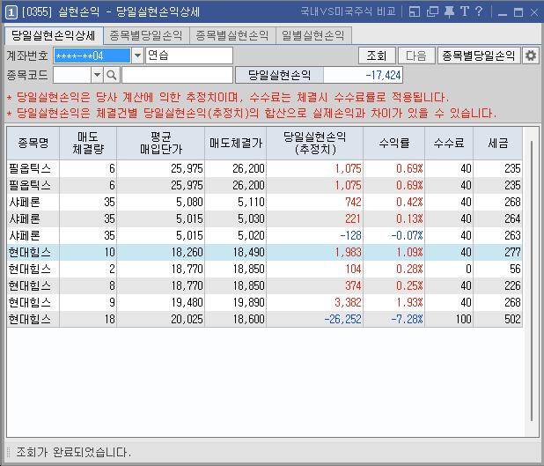
Task: Click the 평균매입단가 column header
Action: (161, 143)
